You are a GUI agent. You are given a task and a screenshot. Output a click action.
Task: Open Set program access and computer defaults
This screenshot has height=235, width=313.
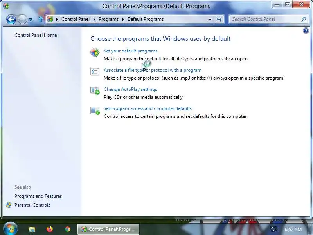point(148,108)
